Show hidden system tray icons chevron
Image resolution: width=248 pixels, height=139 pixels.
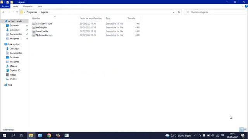[195, 136]
